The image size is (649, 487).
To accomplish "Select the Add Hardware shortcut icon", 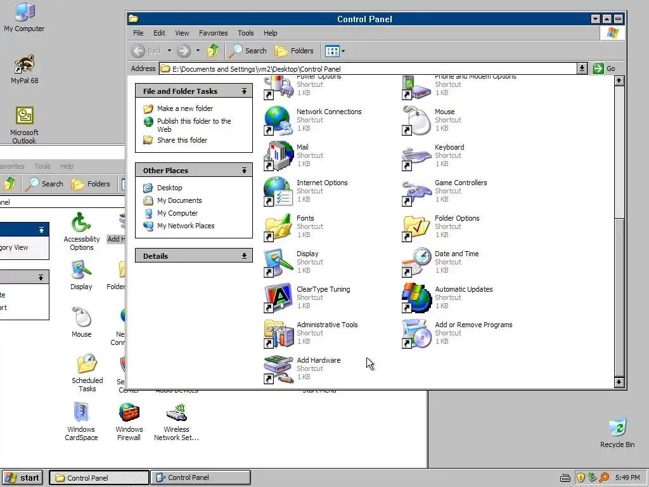I will [x=278, y=370].
